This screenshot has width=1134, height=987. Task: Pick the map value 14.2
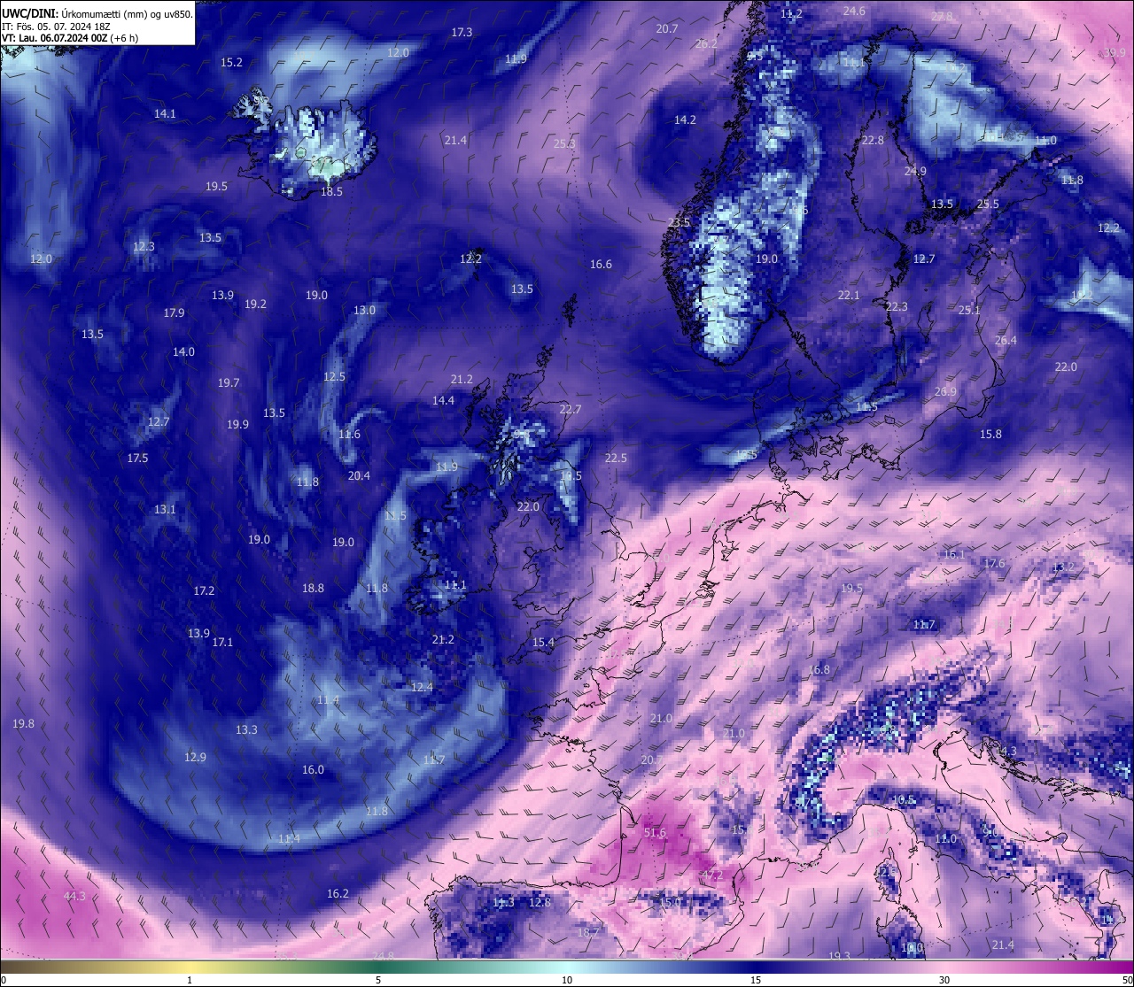(x=685, y=120)
